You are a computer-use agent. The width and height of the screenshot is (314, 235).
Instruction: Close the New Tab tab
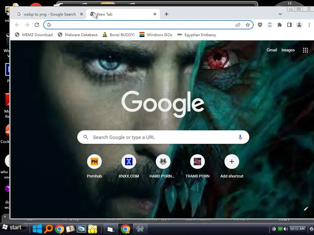click(x=155, y=14)
